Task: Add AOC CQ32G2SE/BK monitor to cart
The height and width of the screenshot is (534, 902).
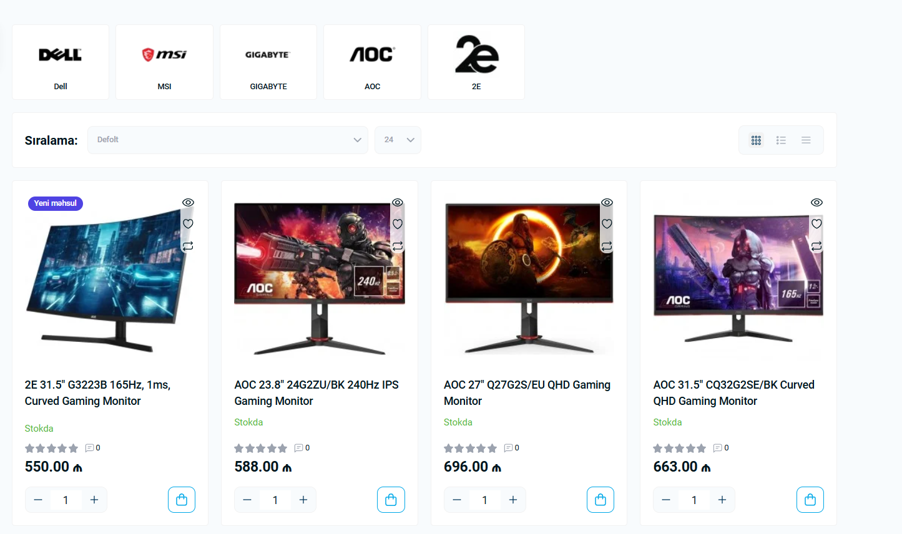Action: point(810,500)
